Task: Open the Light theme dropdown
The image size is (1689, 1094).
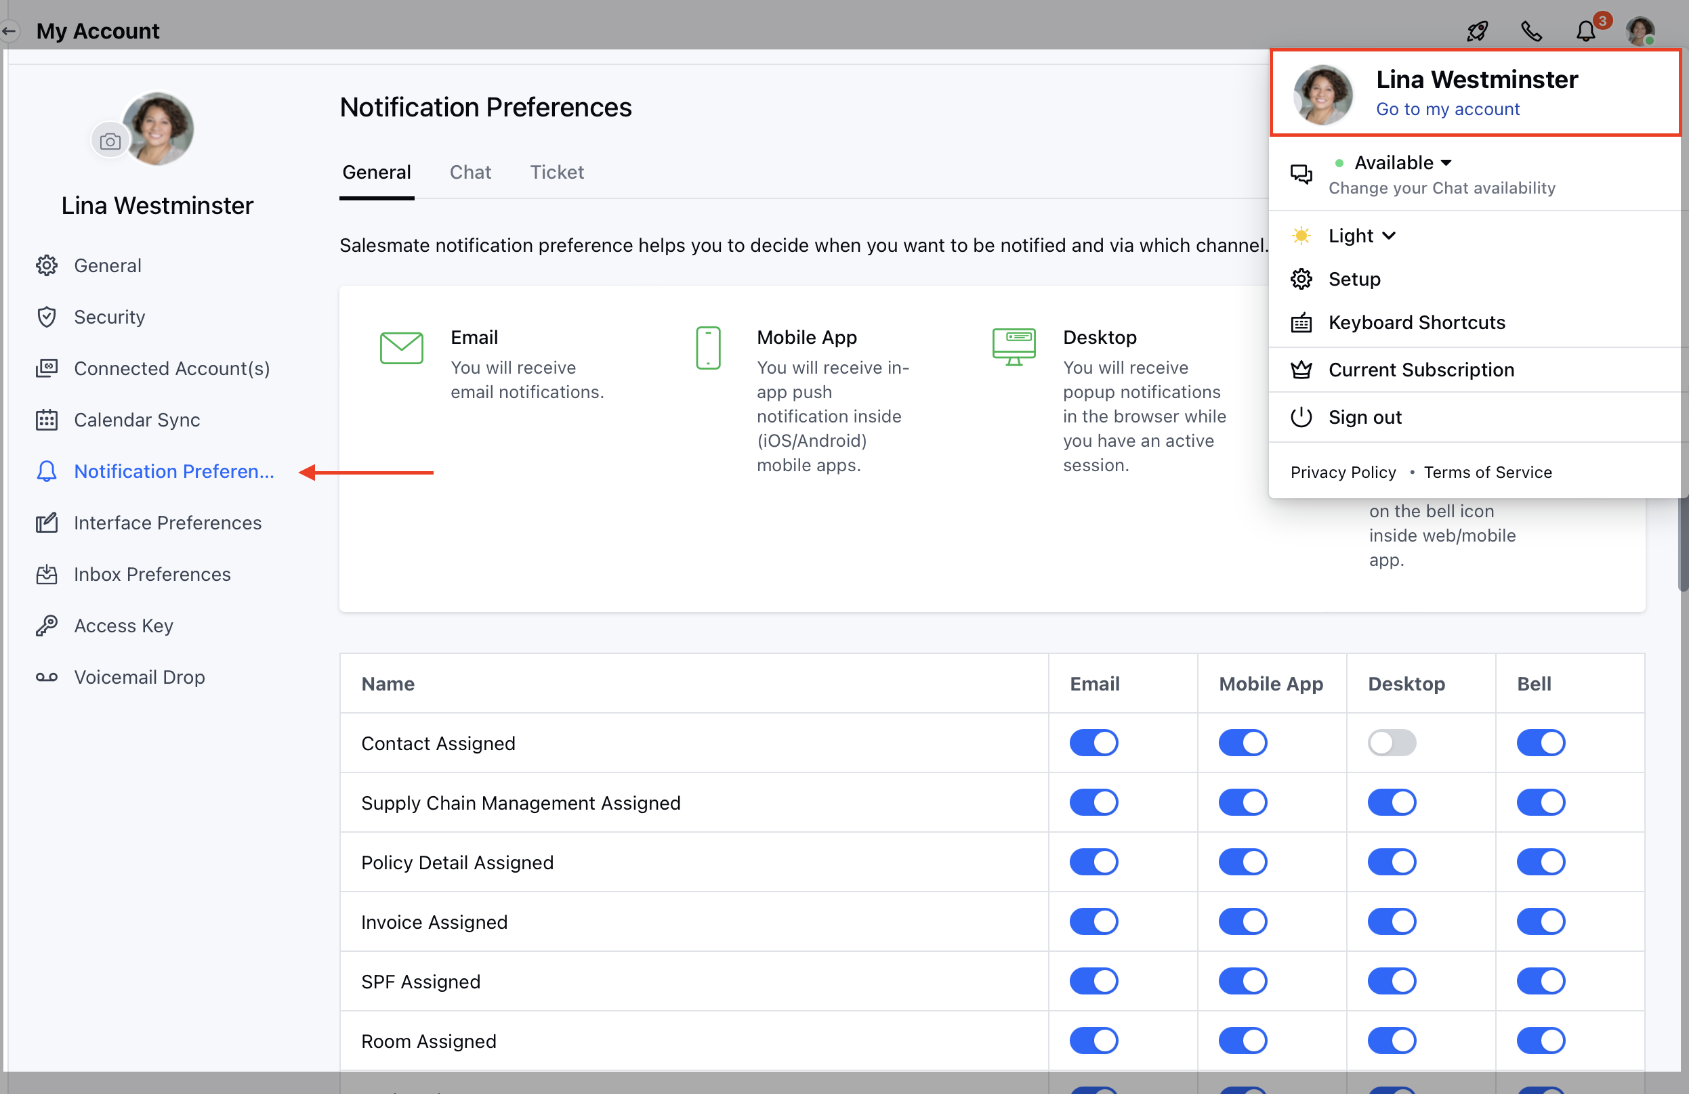Action: coord(1361,236)
